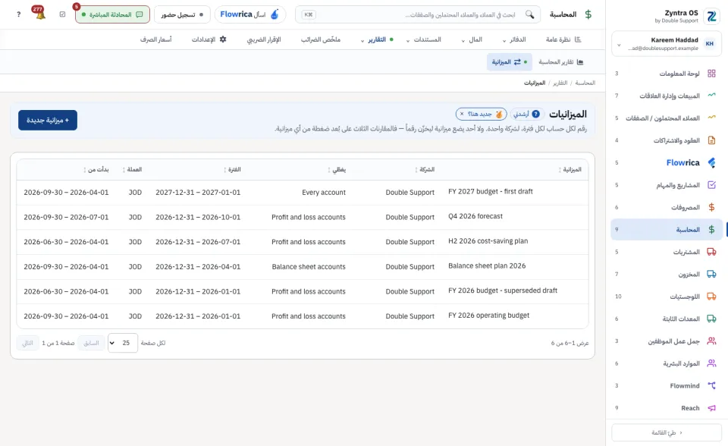728x446 pixels.
Task: Open Human Resources people icon
Action: 711,363
